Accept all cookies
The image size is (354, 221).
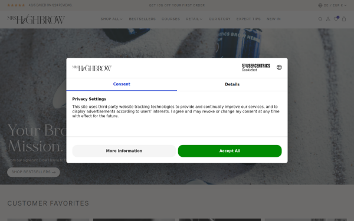[x=230, y=151]
